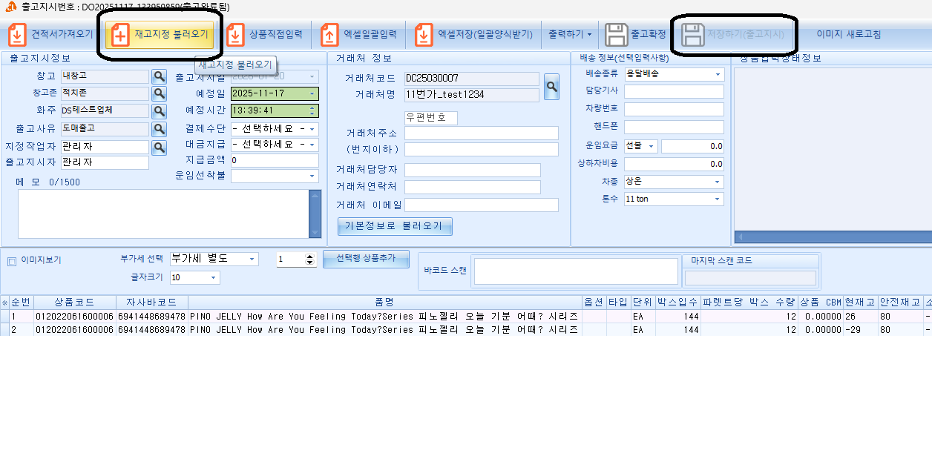This screenshot has width=932, height=456.
Task: Open 상품직접입력 from the toolbar
Action: (235, 35)
